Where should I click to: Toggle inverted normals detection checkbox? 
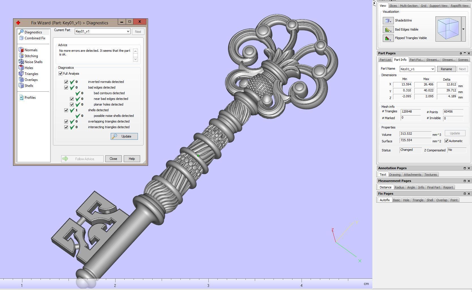(66, 82)
